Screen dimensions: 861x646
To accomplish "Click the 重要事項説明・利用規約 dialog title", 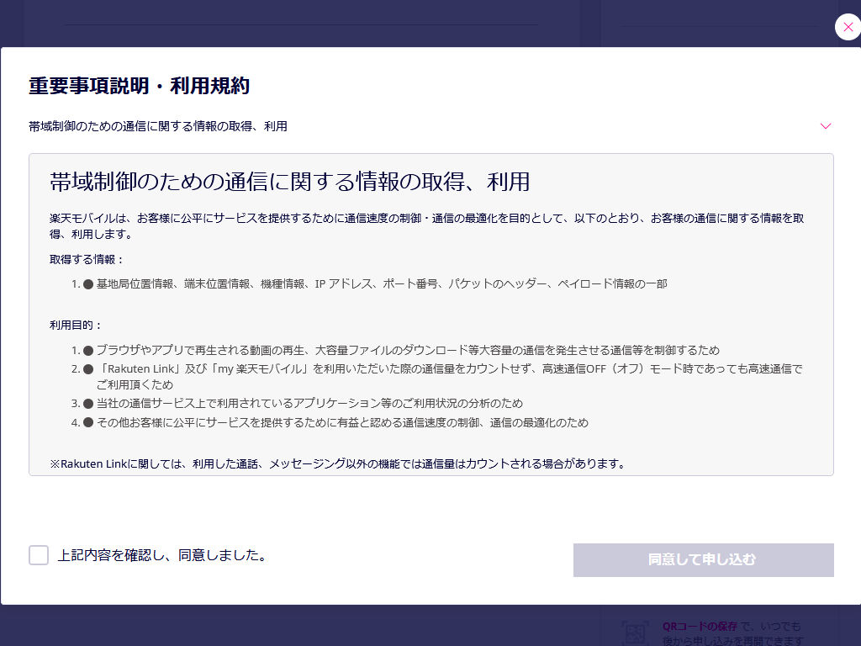I will pyautogui.click(x=139, y=86).
